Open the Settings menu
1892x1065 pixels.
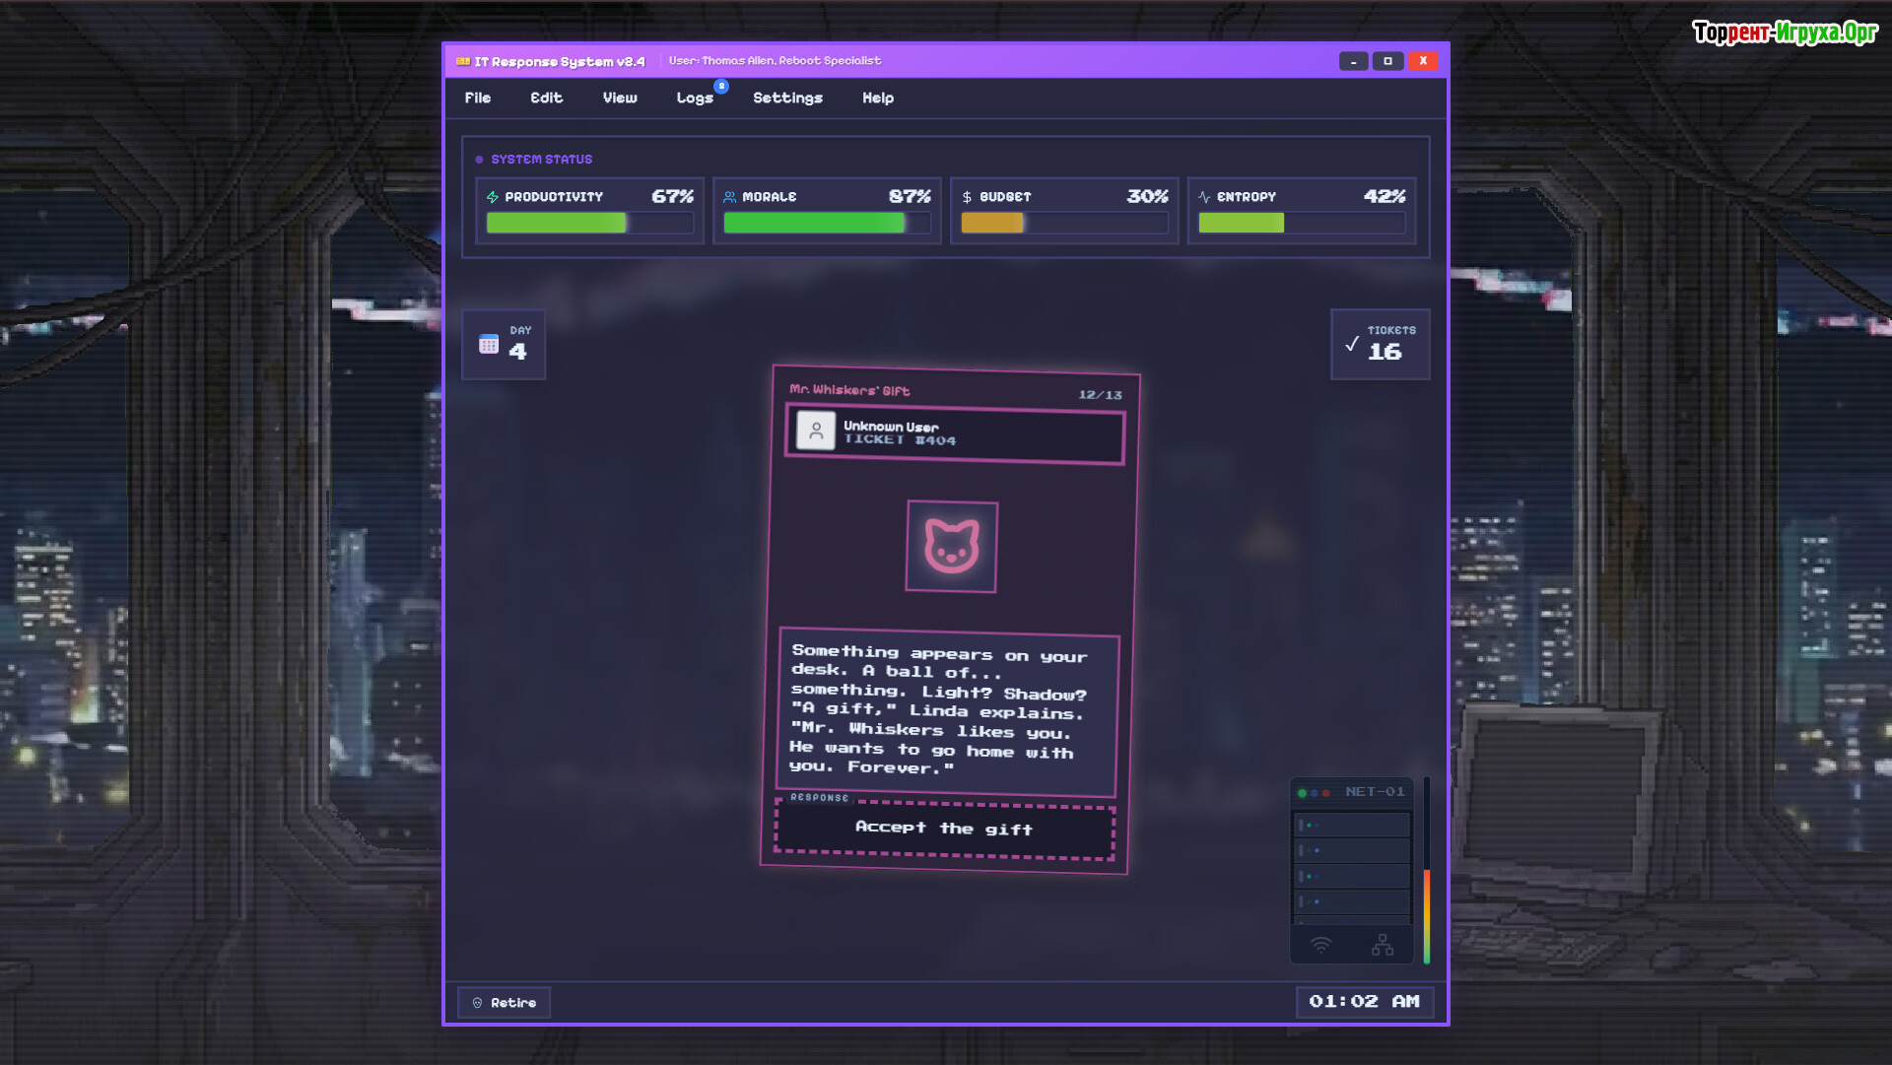click(787, 98)
